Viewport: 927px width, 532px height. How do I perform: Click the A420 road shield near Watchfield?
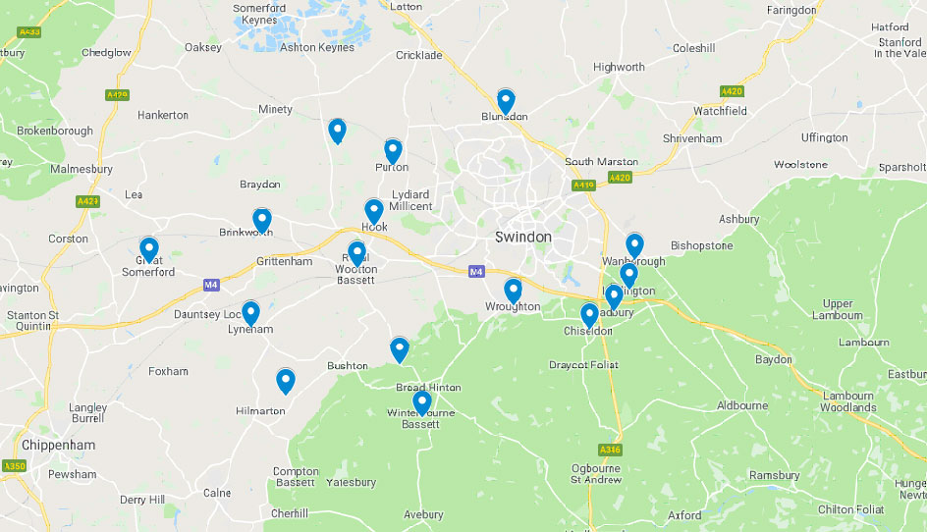click(x=732, y=91)
